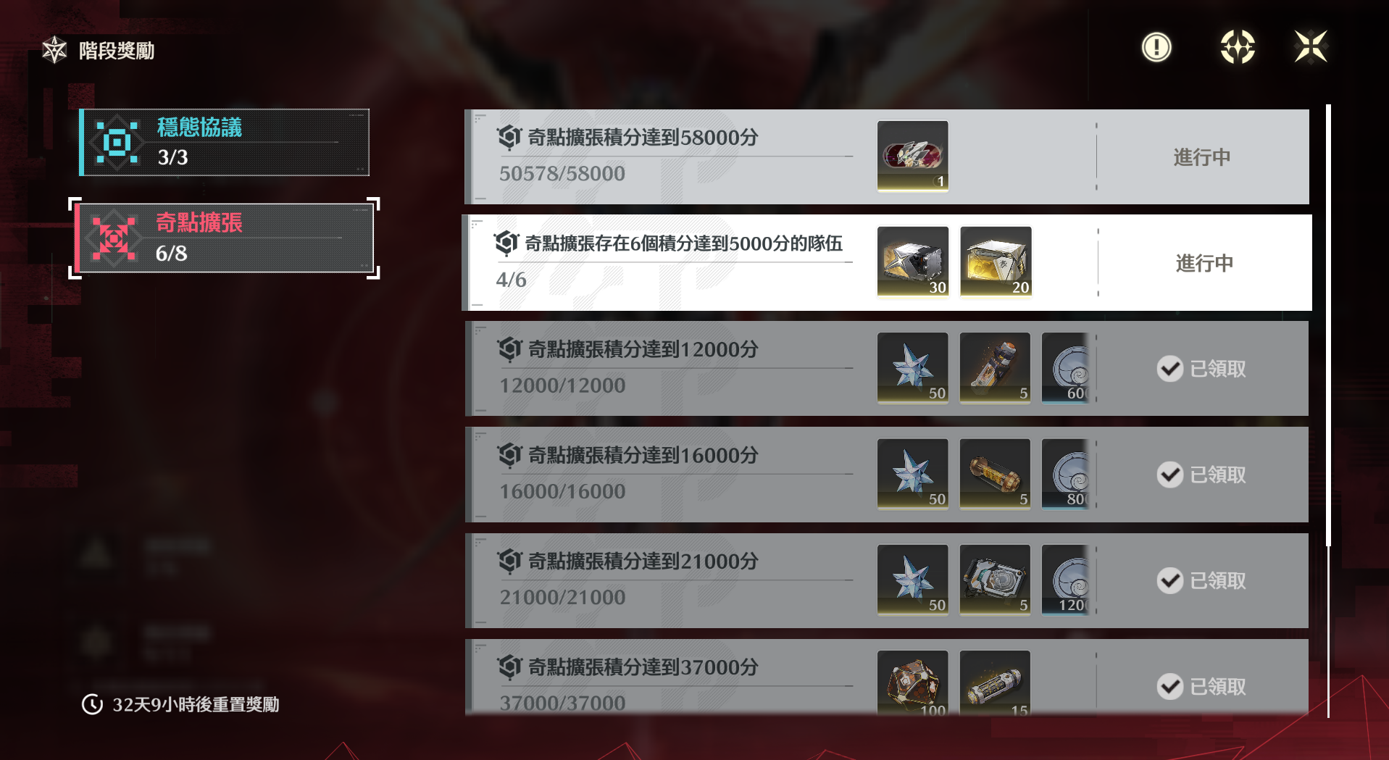
Task: Inspect the cube reward with quantity 100
Action: (912, 682)
